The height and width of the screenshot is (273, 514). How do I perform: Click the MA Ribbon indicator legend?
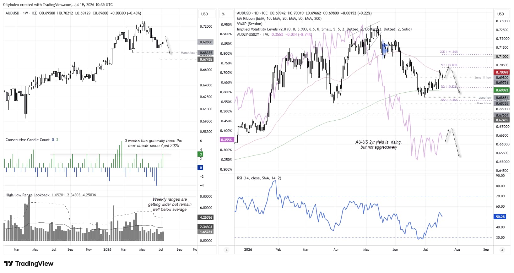(x=279, y=19)
